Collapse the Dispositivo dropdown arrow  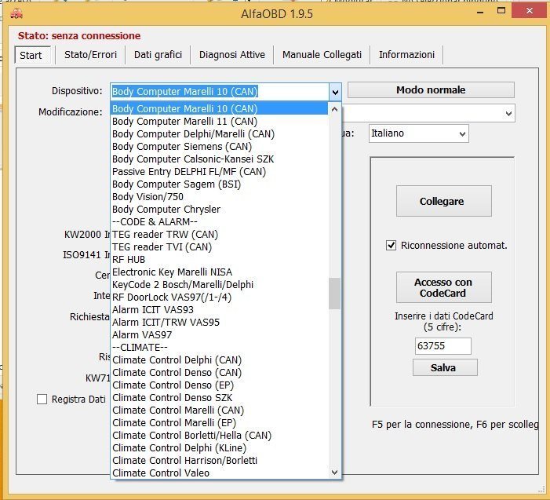click(335, 92)
